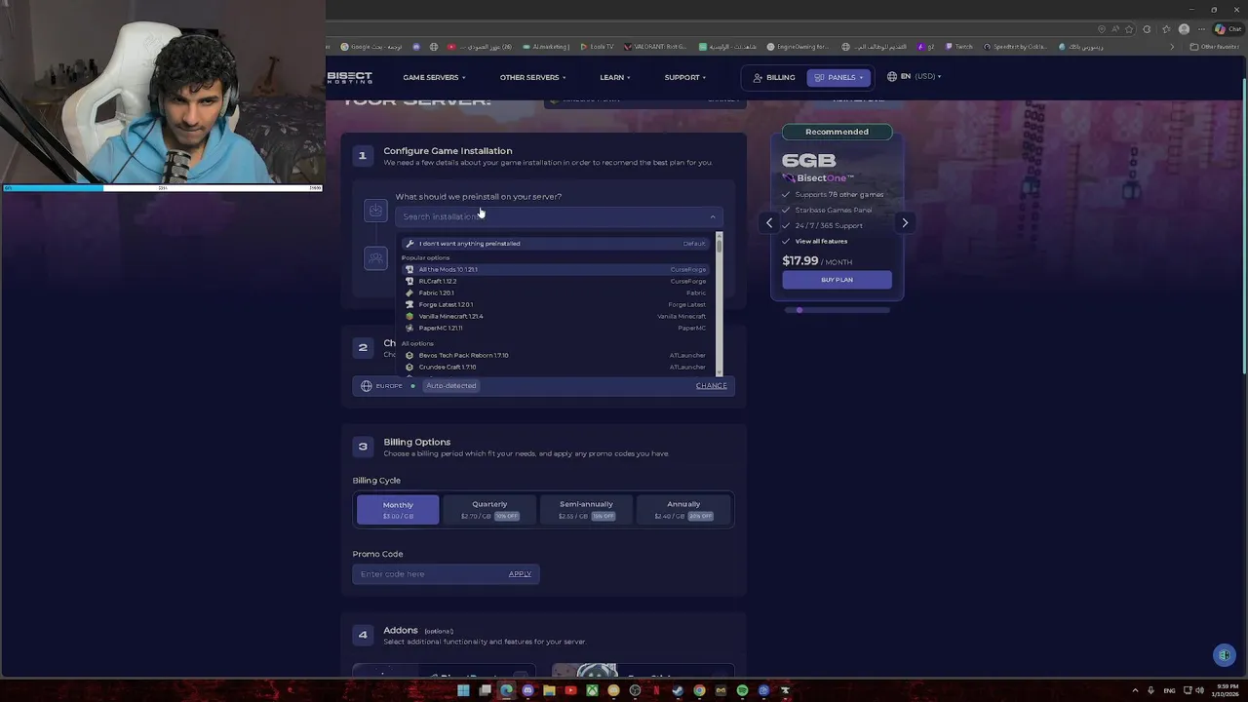Viewport: 1248px width, 702px height.
Task: Expand the Game Servers menu
Action: point(434,77)
